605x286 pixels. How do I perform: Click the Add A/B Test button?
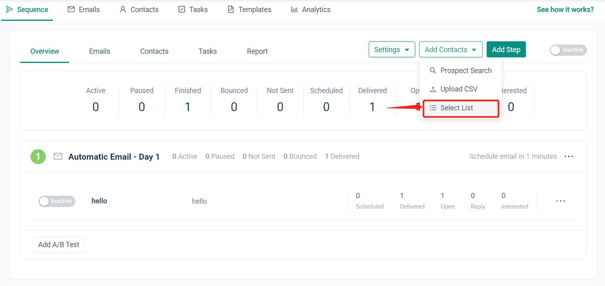[59, 244]
